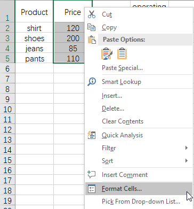Choose Delete... in the context menu
Viewport: 194px width, 209px height.
click(x=113, y=109)
